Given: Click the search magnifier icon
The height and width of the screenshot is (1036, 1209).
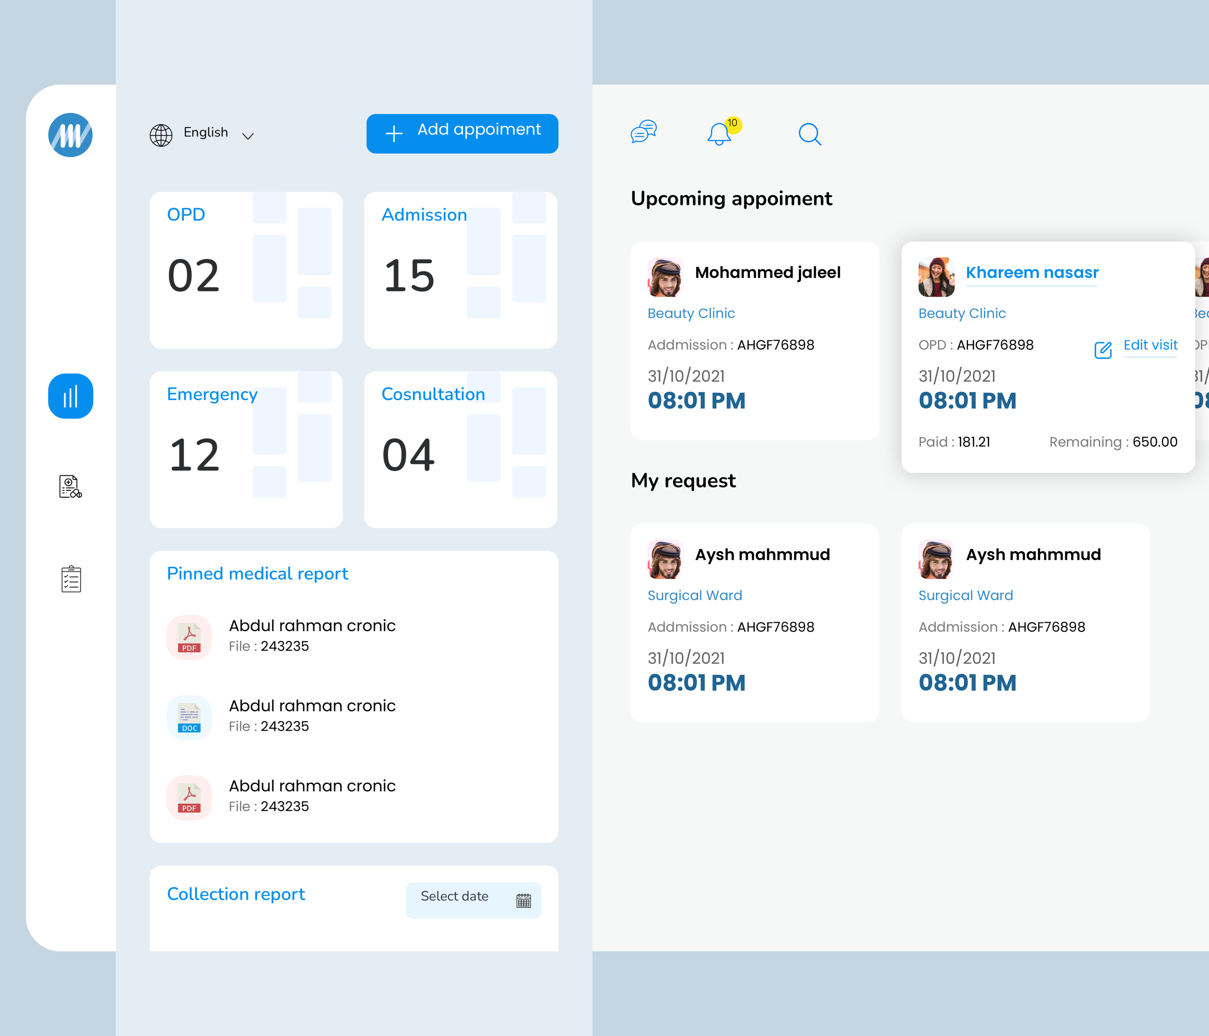Looking at the screenshot, I should click(x=809, y=134).
